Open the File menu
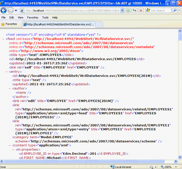 3,18
